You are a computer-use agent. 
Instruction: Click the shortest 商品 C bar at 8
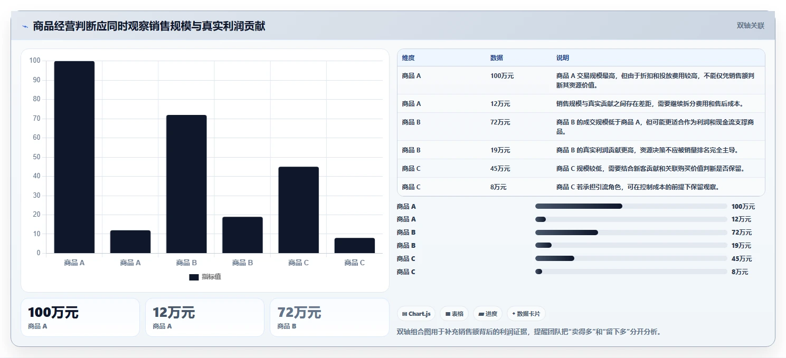click(354, 246)
